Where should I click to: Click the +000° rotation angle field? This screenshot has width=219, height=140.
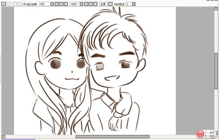75,4
